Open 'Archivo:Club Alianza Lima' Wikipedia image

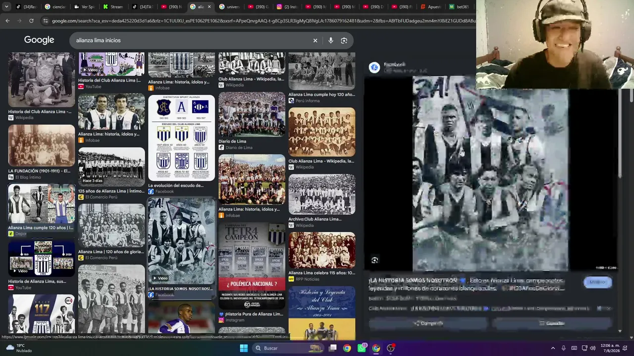322,194
